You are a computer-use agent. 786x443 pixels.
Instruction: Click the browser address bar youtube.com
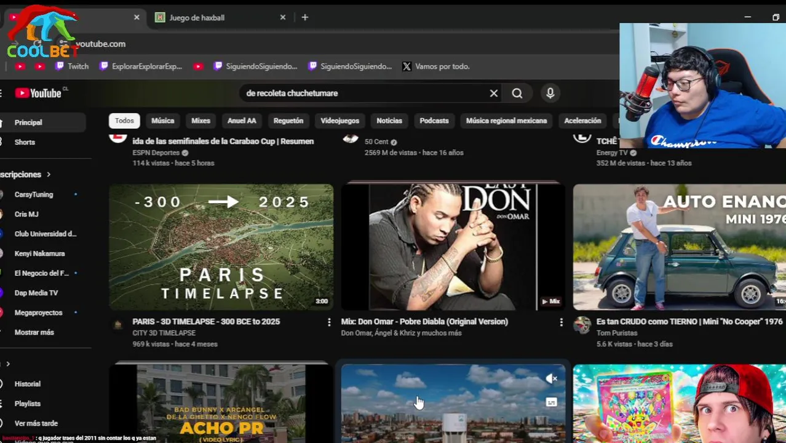point(100,44)
